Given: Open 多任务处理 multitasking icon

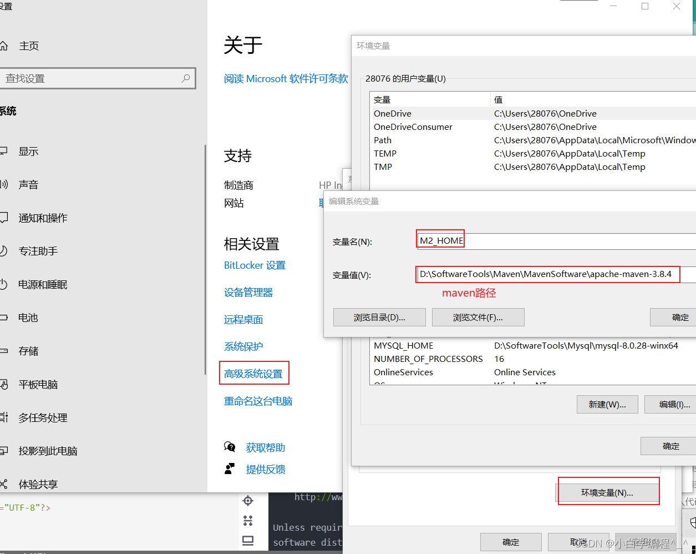Looking at the screenshot, I should [3, 418].
